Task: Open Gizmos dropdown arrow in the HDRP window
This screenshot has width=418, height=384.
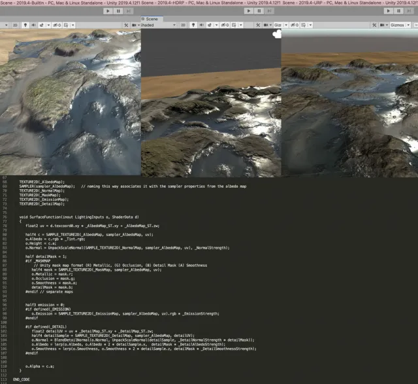Action: (x=286, y=25)
